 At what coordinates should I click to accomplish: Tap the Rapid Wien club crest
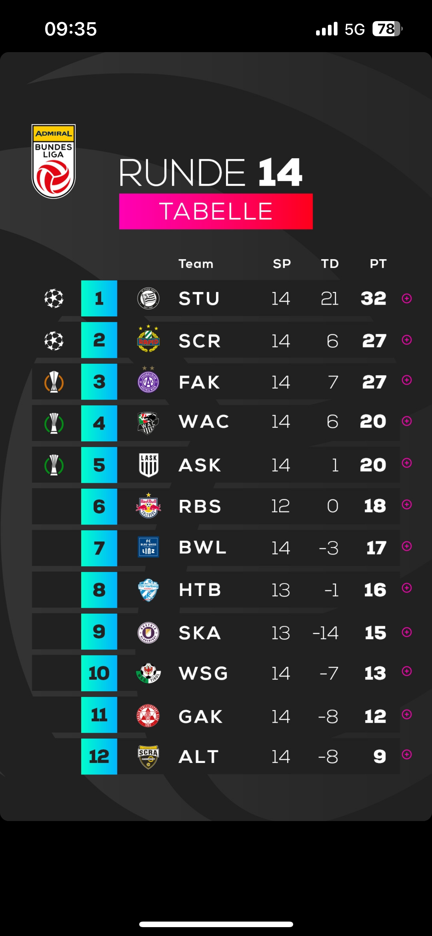148,339
